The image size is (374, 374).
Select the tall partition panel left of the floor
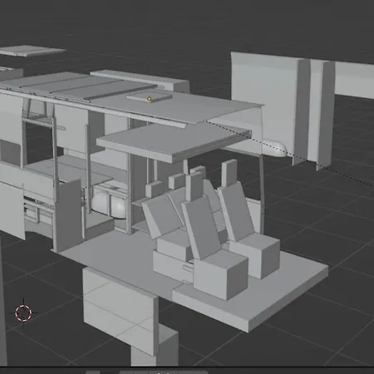point(69,214)
